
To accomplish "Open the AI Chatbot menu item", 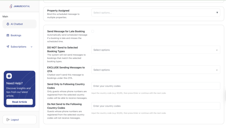I will [17, 24].
